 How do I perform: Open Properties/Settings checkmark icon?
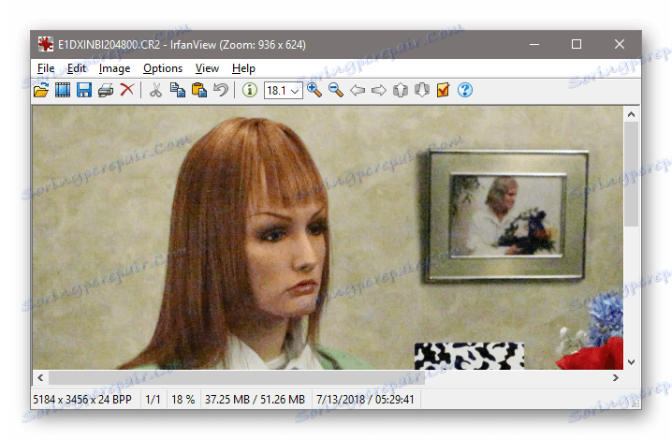pyautogui.click(x=443, y=90)
